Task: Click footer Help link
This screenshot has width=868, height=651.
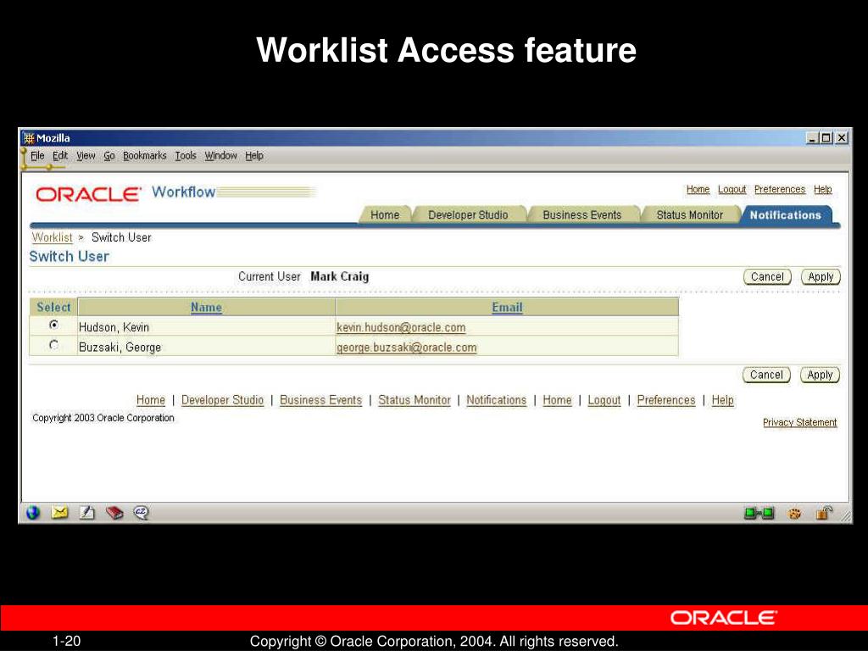Action: pos(722,400)
